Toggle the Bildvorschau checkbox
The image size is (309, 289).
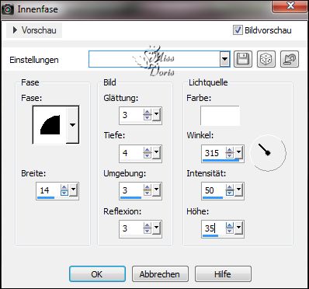click(238, 30)
